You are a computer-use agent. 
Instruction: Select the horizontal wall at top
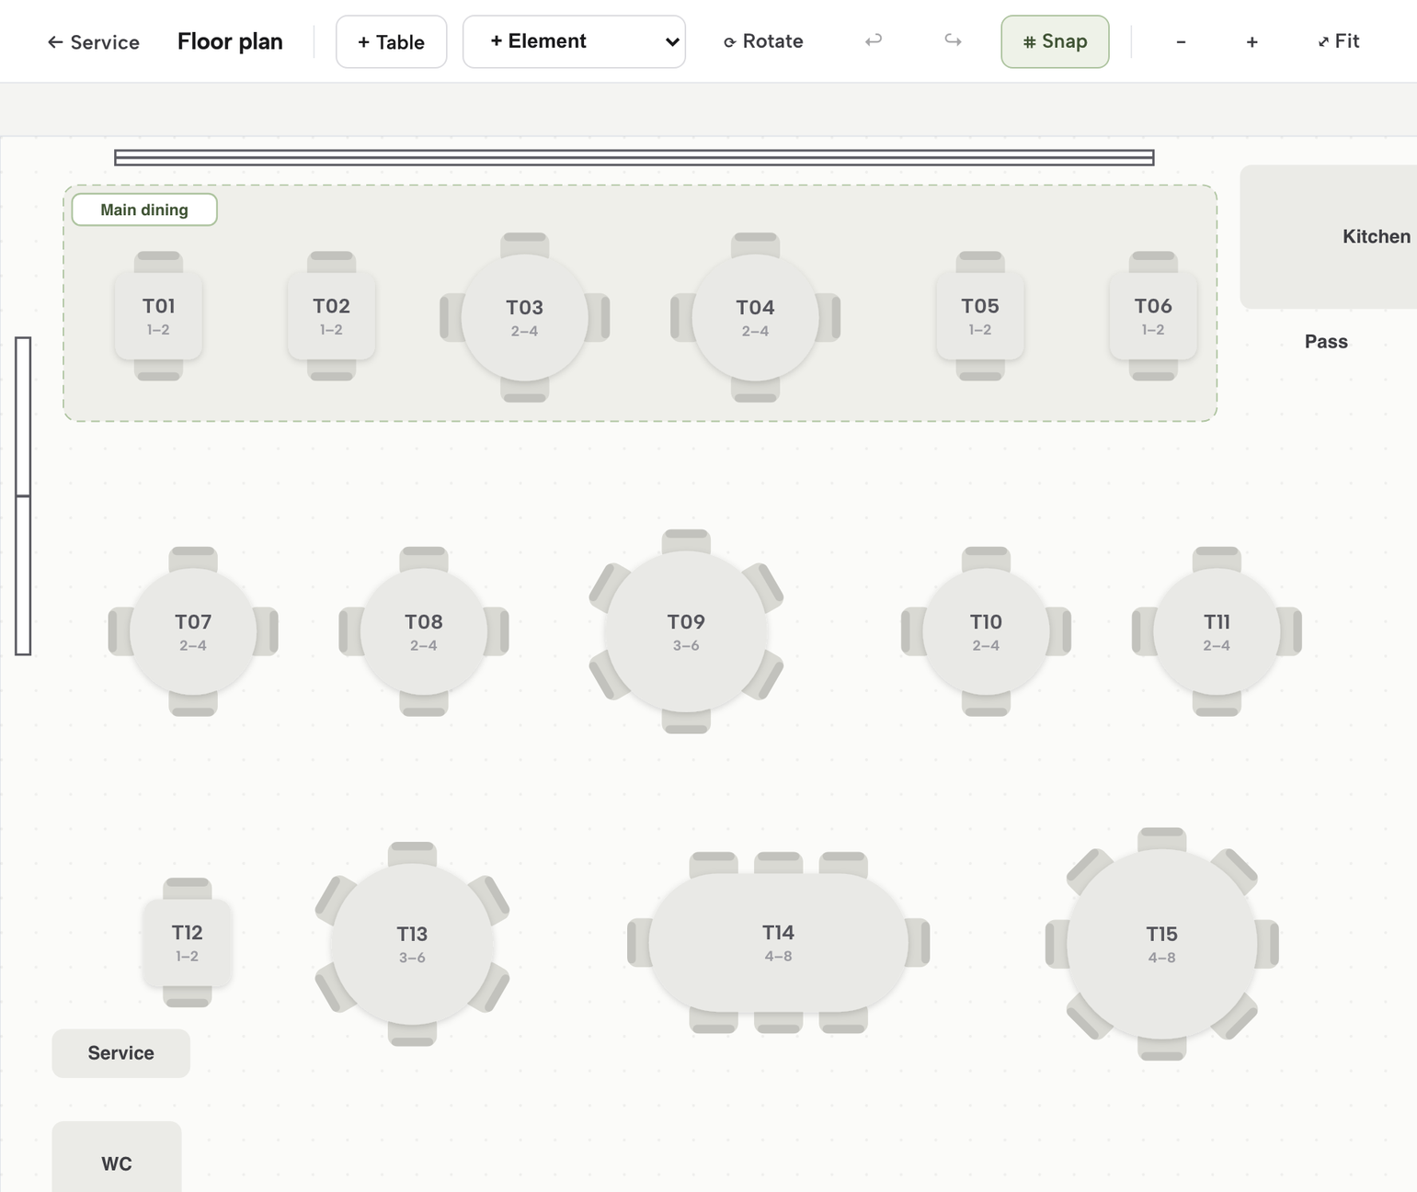pos(634,158)
